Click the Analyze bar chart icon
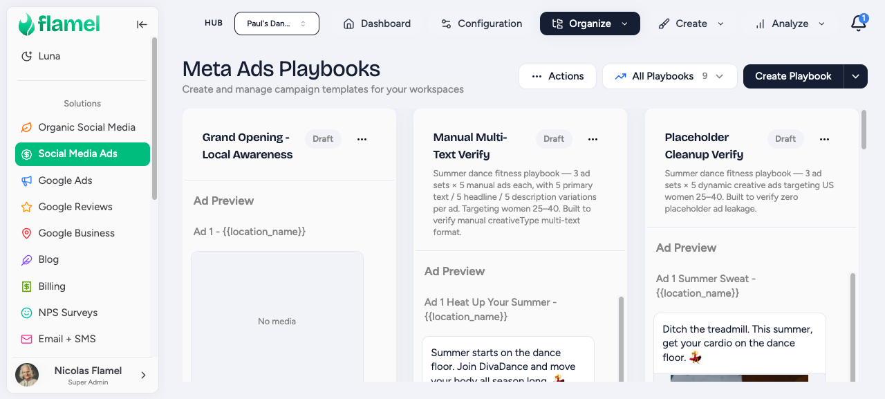The width and height of the screenshot is (885, 399). pyautogui.click(x=760, y=24)
